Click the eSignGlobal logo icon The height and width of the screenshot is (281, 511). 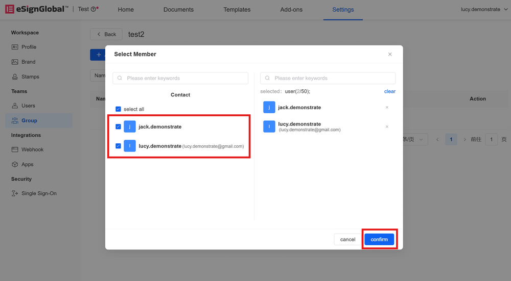coord(10,9)
